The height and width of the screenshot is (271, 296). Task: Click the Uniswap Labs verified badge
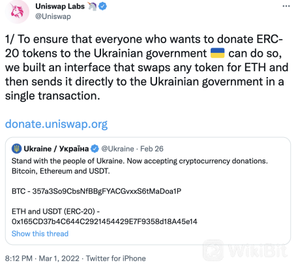(x=102, y=7)
